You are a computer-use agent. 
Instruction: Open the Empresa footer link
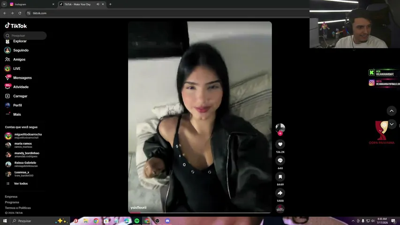point(11,197)
